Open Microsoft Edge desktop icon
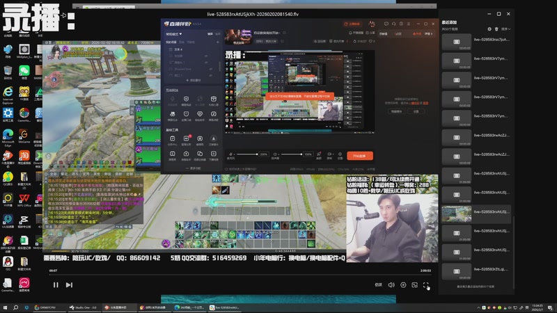 click(x=8, y=136)
